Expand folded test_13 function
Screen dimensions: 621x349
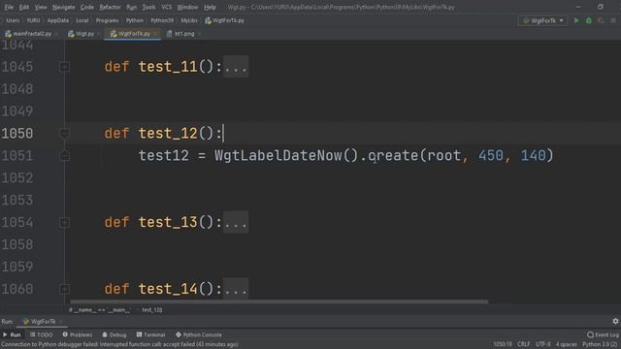tap(64, 222)
